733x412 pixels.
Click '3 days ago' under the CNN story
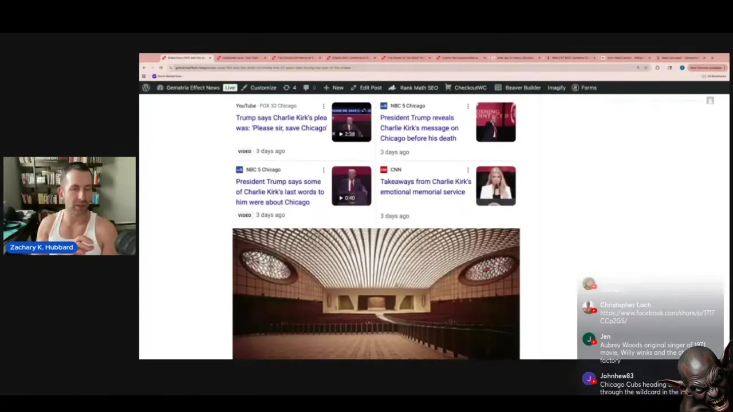(395, 216)
